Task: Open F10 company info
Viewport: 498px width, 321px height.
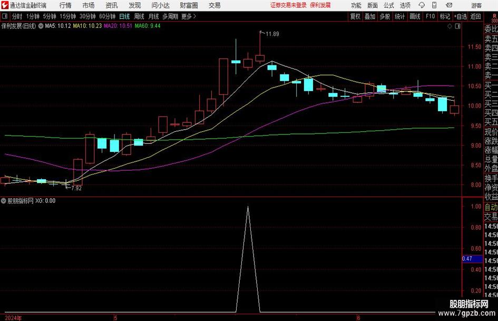Action: point(430,16)
